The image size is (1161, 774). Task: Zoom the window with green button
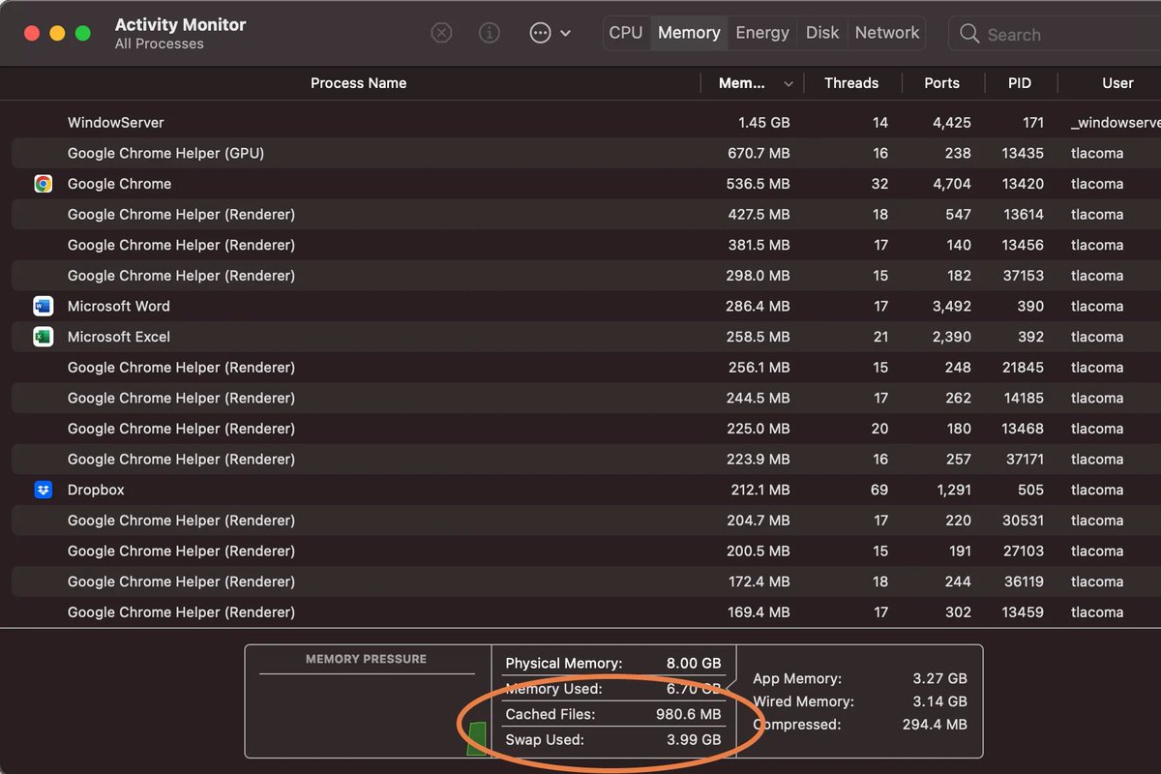(x=83, y=33)
